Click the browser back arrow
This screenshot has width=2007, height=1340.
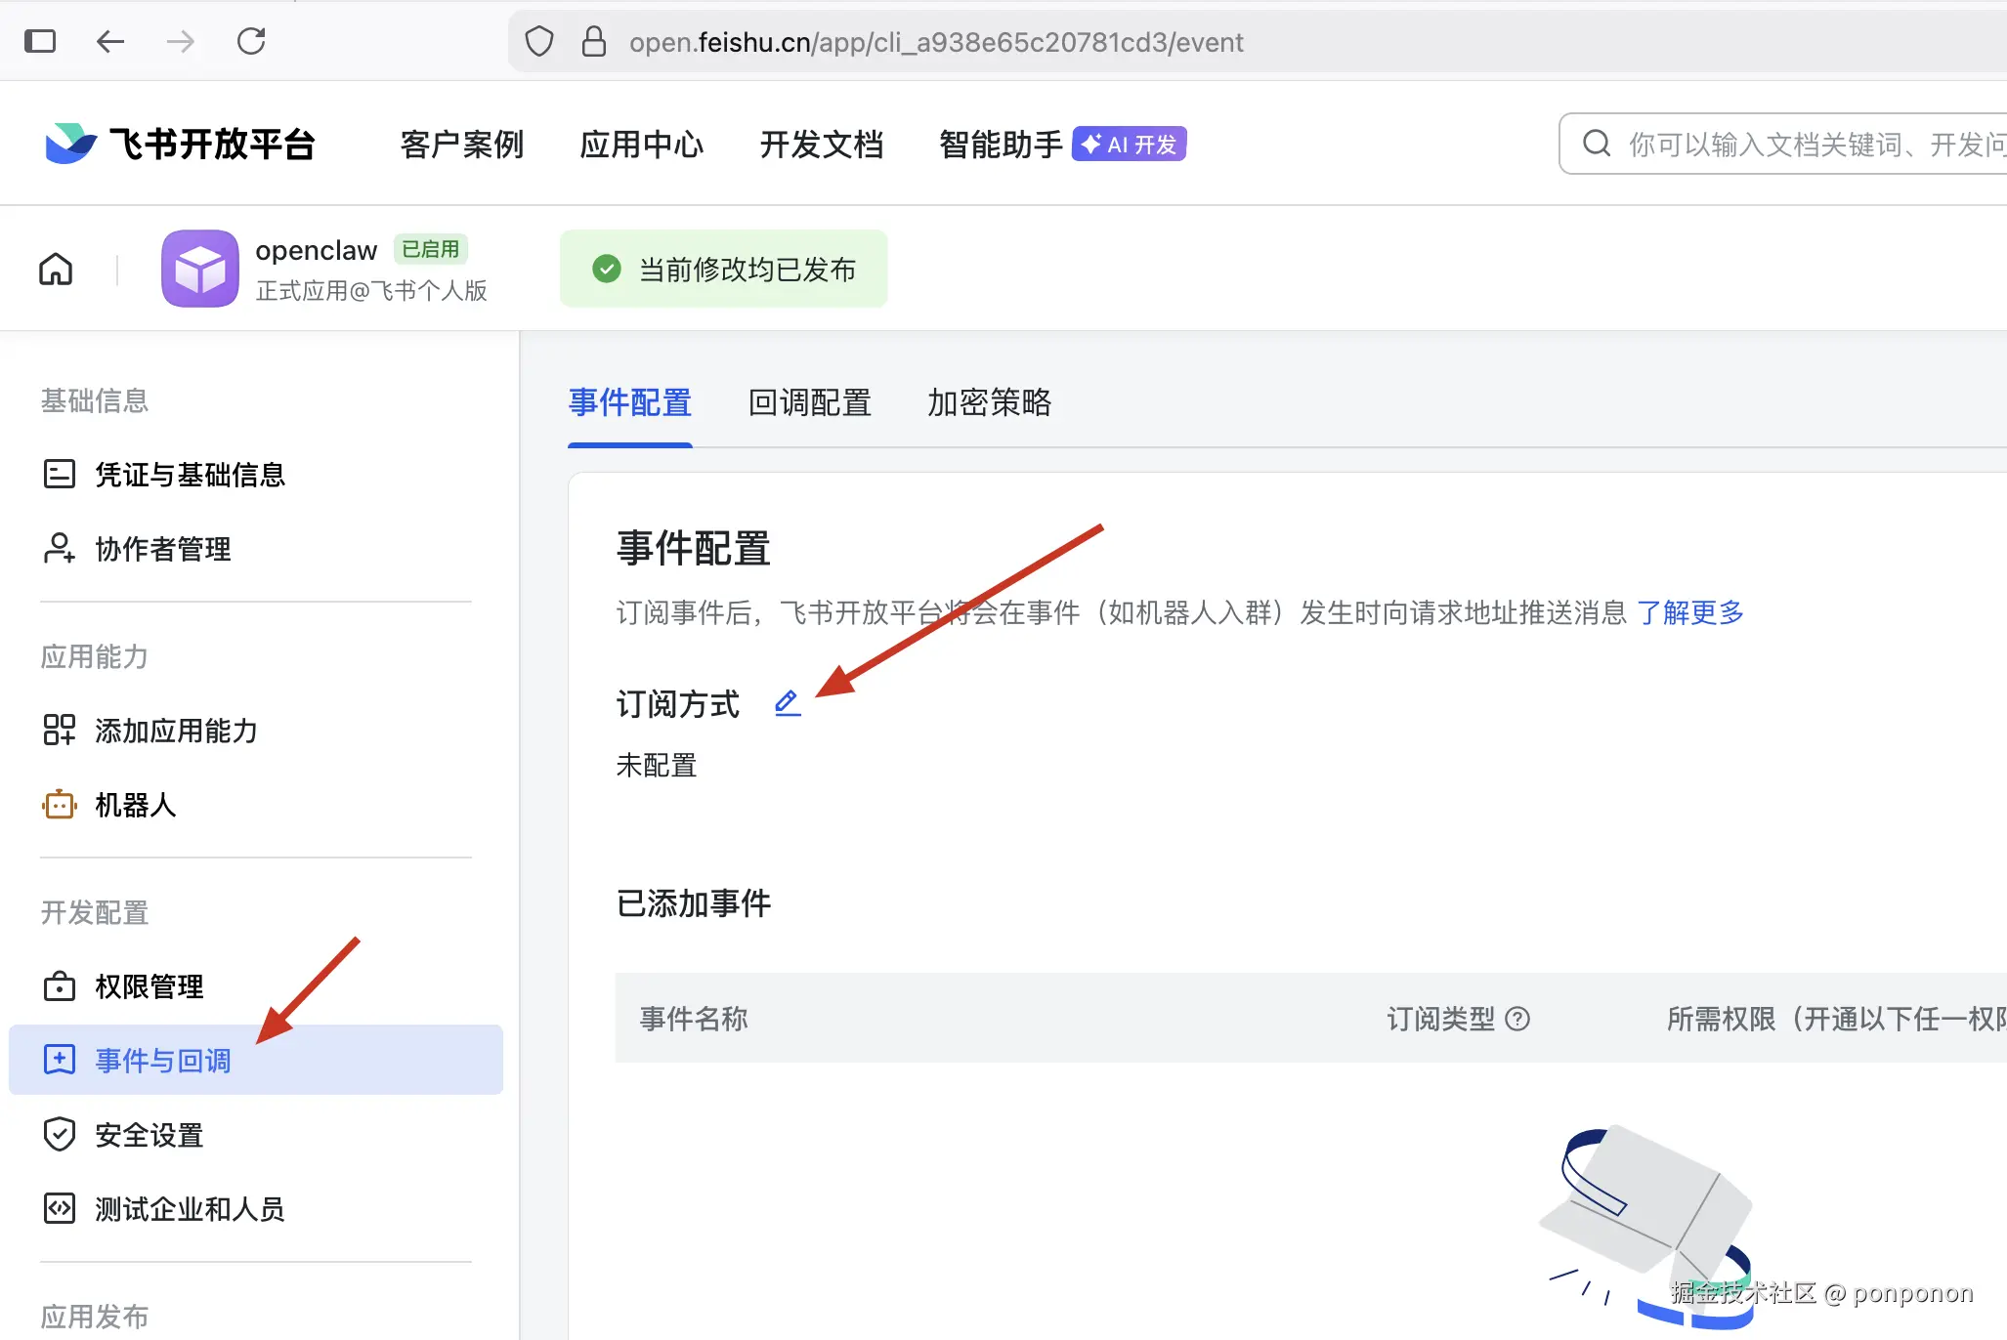tap(110, 41)
